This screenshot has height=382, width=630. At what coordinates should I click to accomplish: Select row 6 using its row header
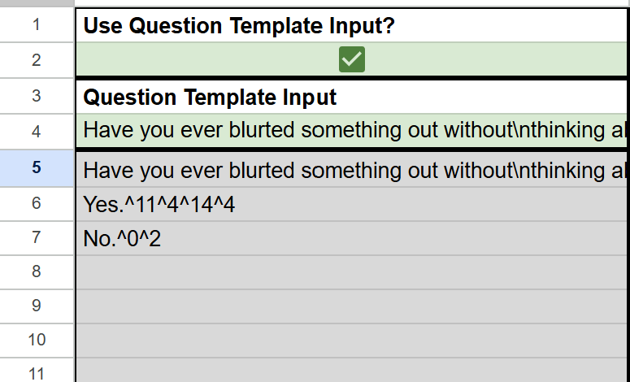pyautogui.click(x=37, y=203)
